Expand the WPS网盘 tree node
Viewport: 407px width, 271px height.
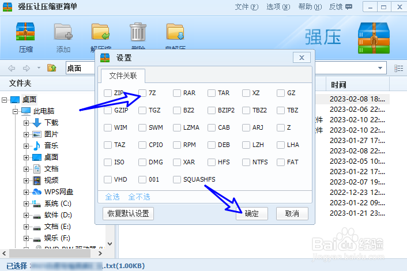26,192
